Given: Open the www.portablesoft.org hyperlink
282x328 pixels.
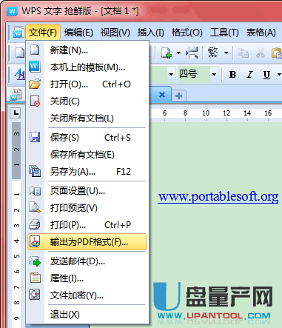Looking at the screenshot, I should pos(218,197).
